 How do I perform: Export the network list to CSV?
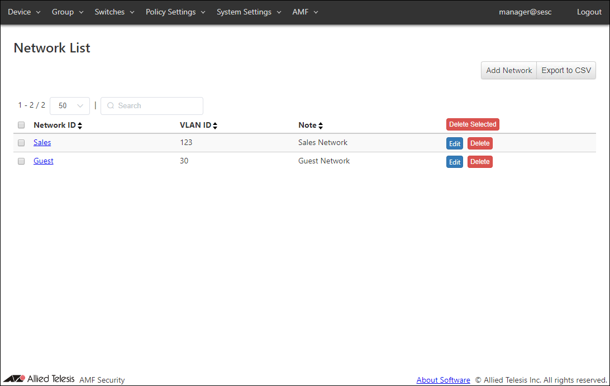coord(566,70)
